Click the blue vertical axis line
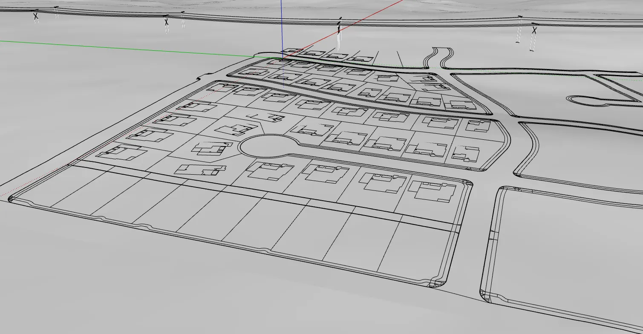 [x=282, y=28]
